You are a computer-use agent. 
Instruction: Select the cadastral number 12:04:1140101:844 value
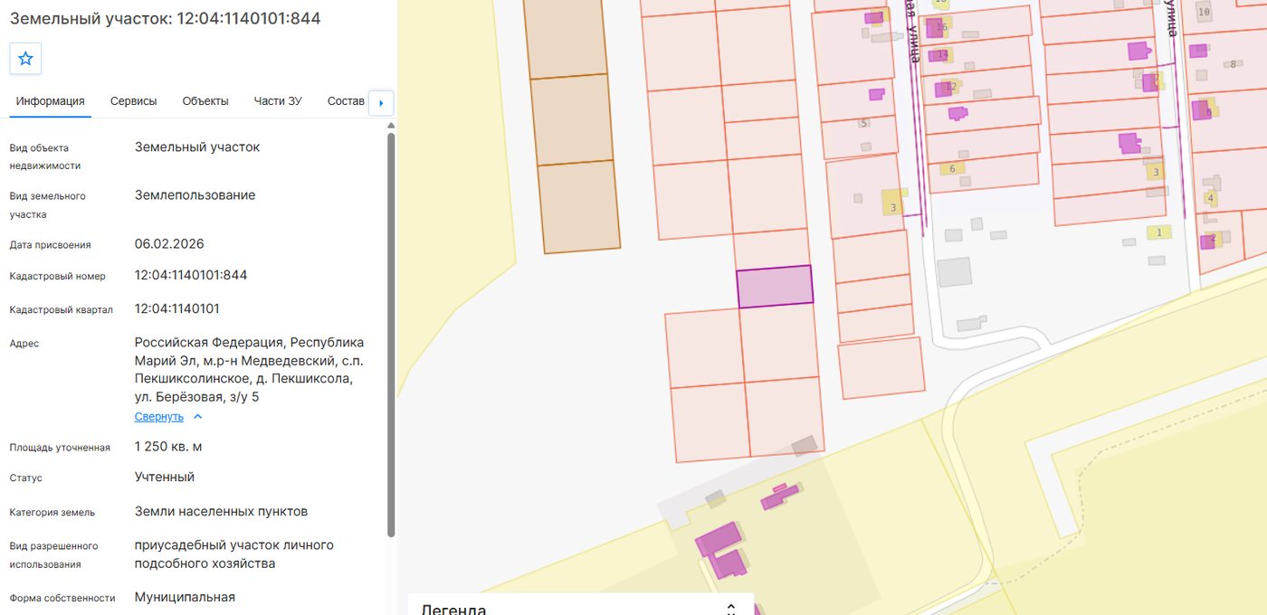tap(191, 275)
